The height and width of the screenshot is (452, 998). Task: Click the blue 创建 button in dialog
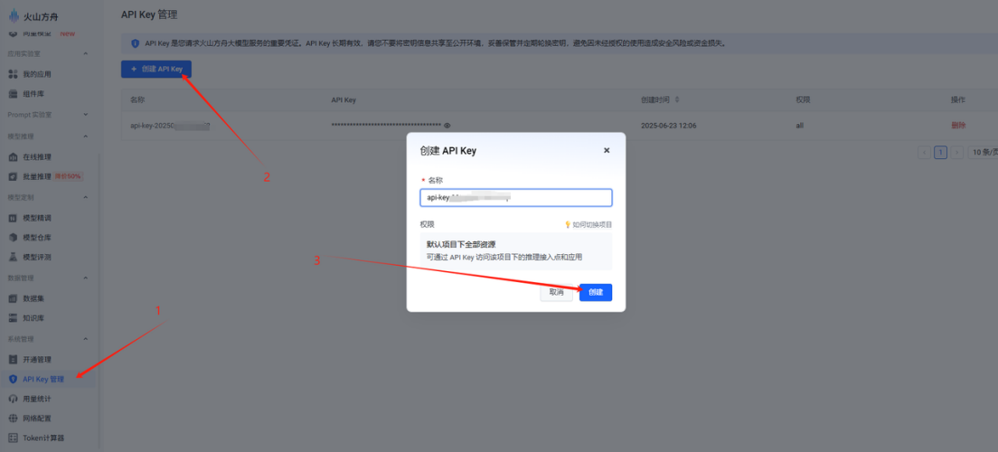coord(595,292)
